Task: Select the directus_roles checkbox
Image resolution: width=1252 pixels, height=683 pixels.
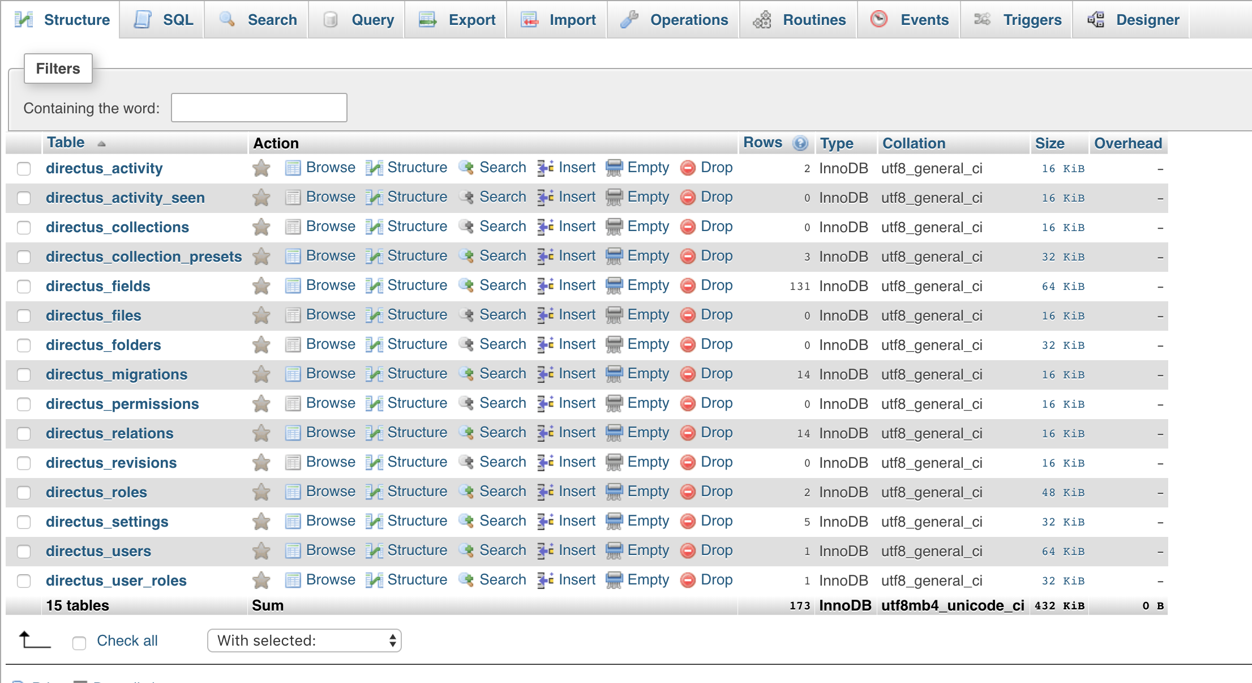Action: click(x=24, y=493)
